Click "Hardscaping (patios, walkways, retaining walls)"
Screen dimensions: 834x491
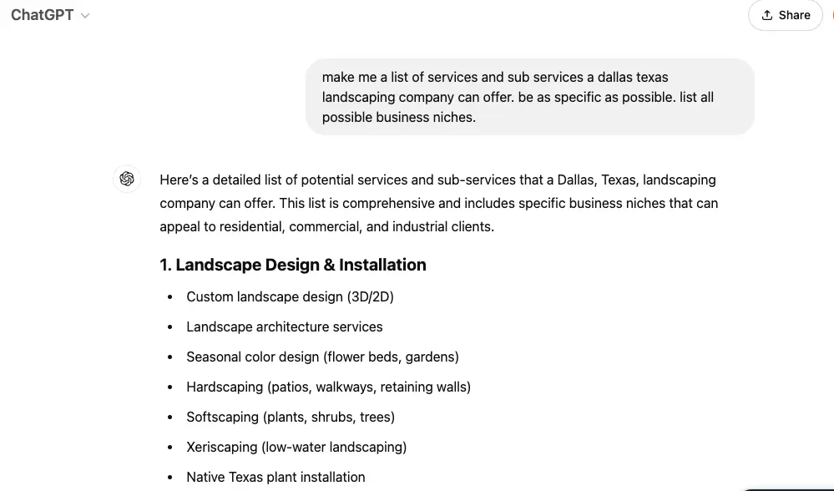point(329,387)
